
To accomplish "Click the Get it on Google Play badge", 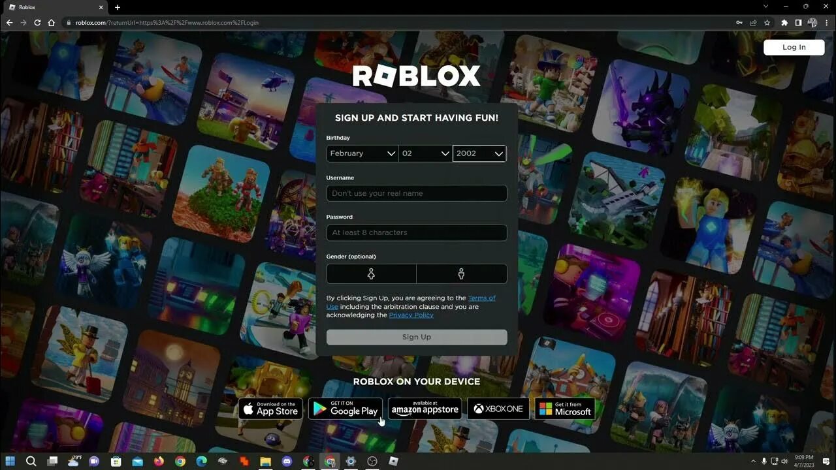I will pyautogui.click(x=346, y=409).
